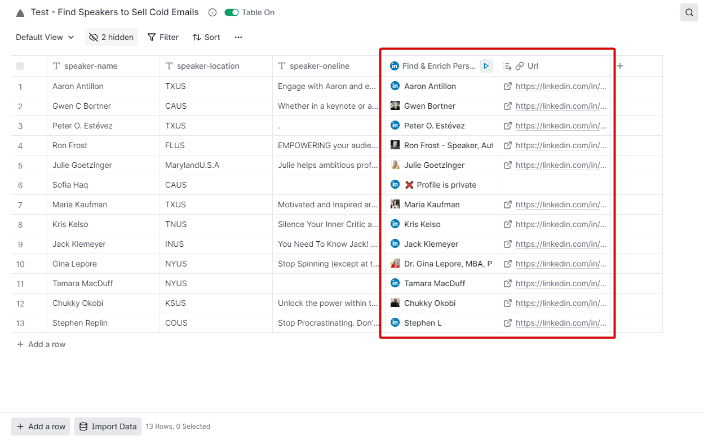Click the Dr. Gina Lepore, MBA enriched cell
The height and width of the screenshot is (440, 704).
click(441, 264)
